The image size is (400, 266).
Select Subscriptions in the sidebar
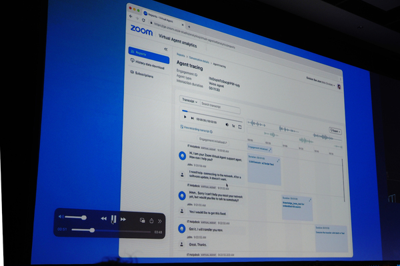tap(142, 74)
